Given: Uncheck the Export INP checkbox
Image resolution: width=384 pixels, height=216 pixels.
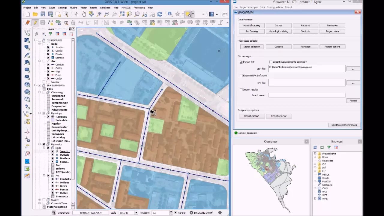Looking at the screenshot, I should click(x=241, y=62).
